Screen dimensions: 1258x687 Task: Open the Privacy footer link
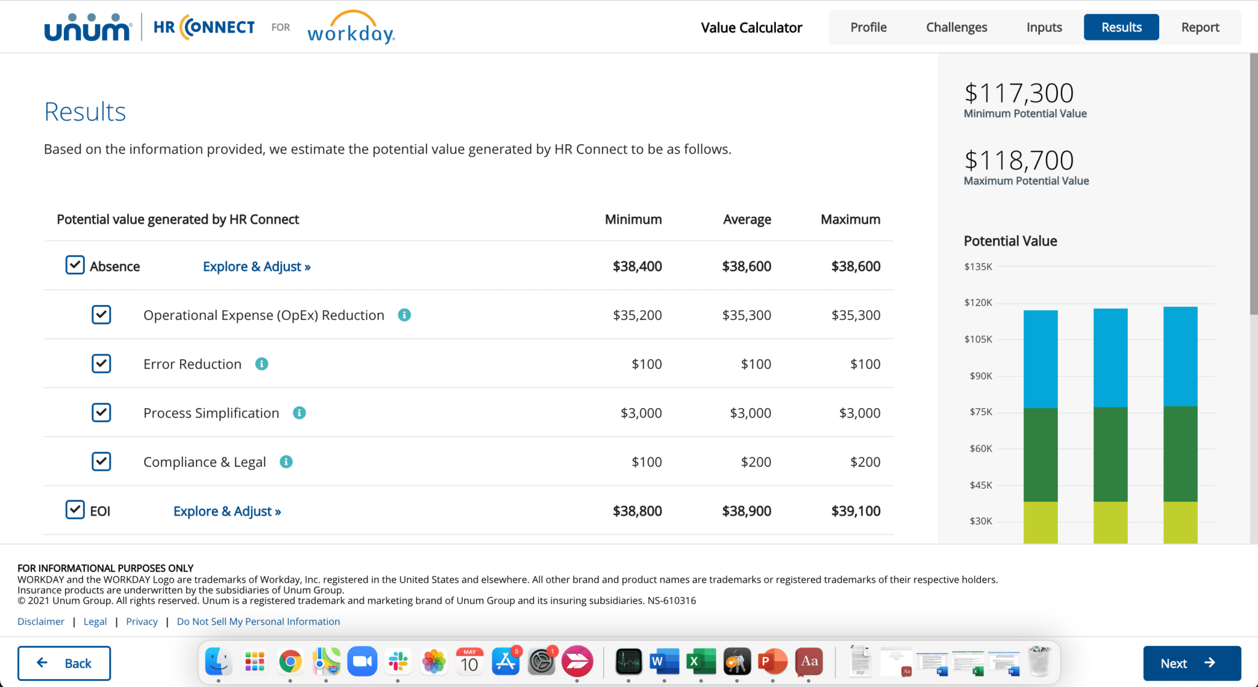(142, 621)
